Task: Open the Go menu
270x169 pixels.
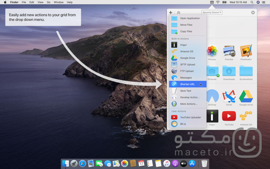Action: [x=49, y=2]
